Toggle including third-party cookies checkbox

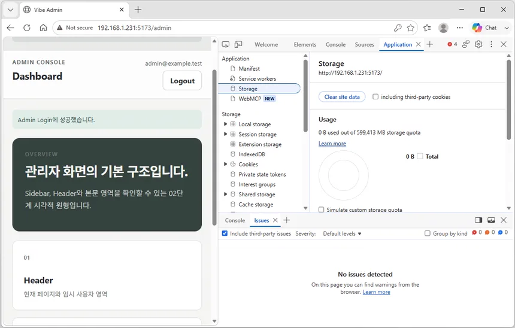pyautogui.click(x=375, y=96)
